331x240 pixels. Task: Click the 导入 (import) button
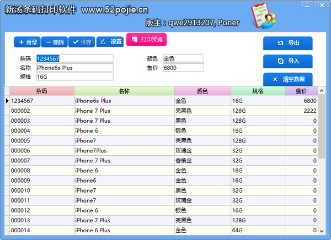coord(287,61)
